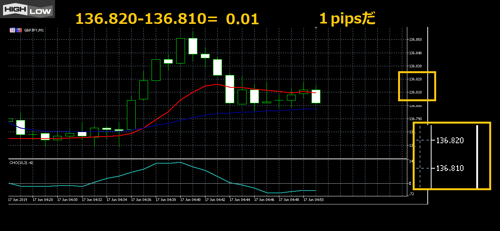Click the HighLow logo
500x231 pixels.
tap(27, 9)
